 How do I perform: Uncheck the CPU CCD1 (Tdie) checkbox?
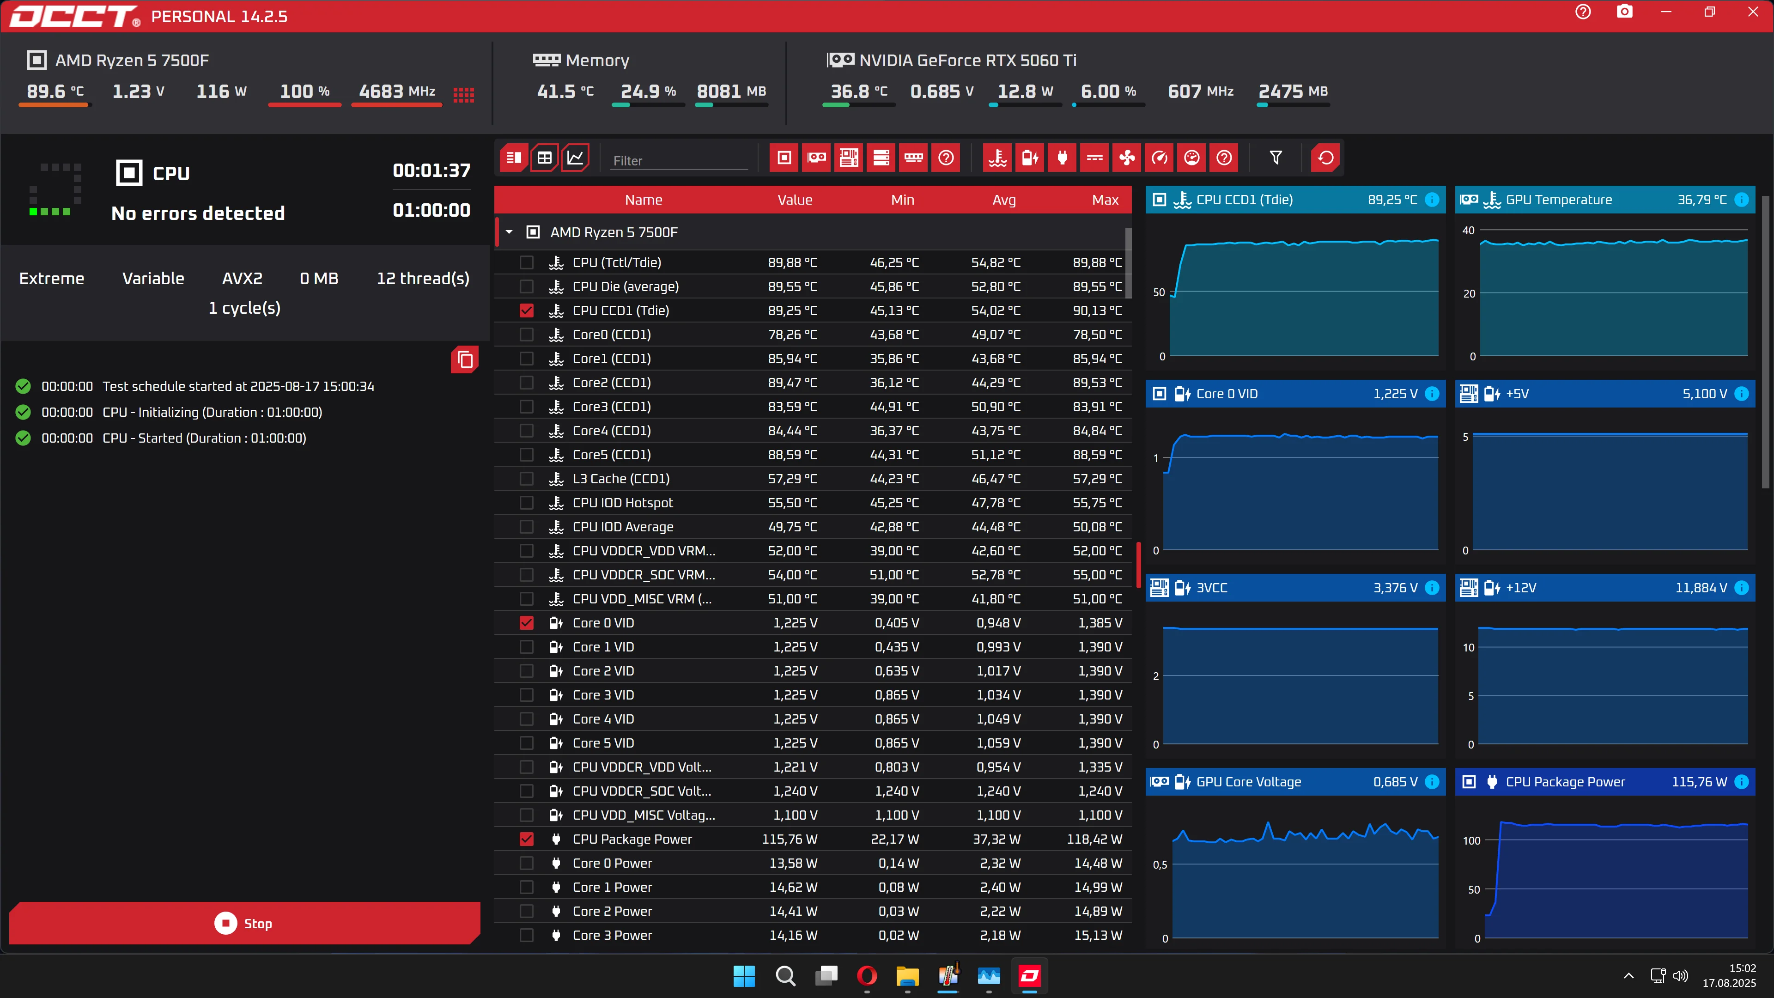pos(527,310)
